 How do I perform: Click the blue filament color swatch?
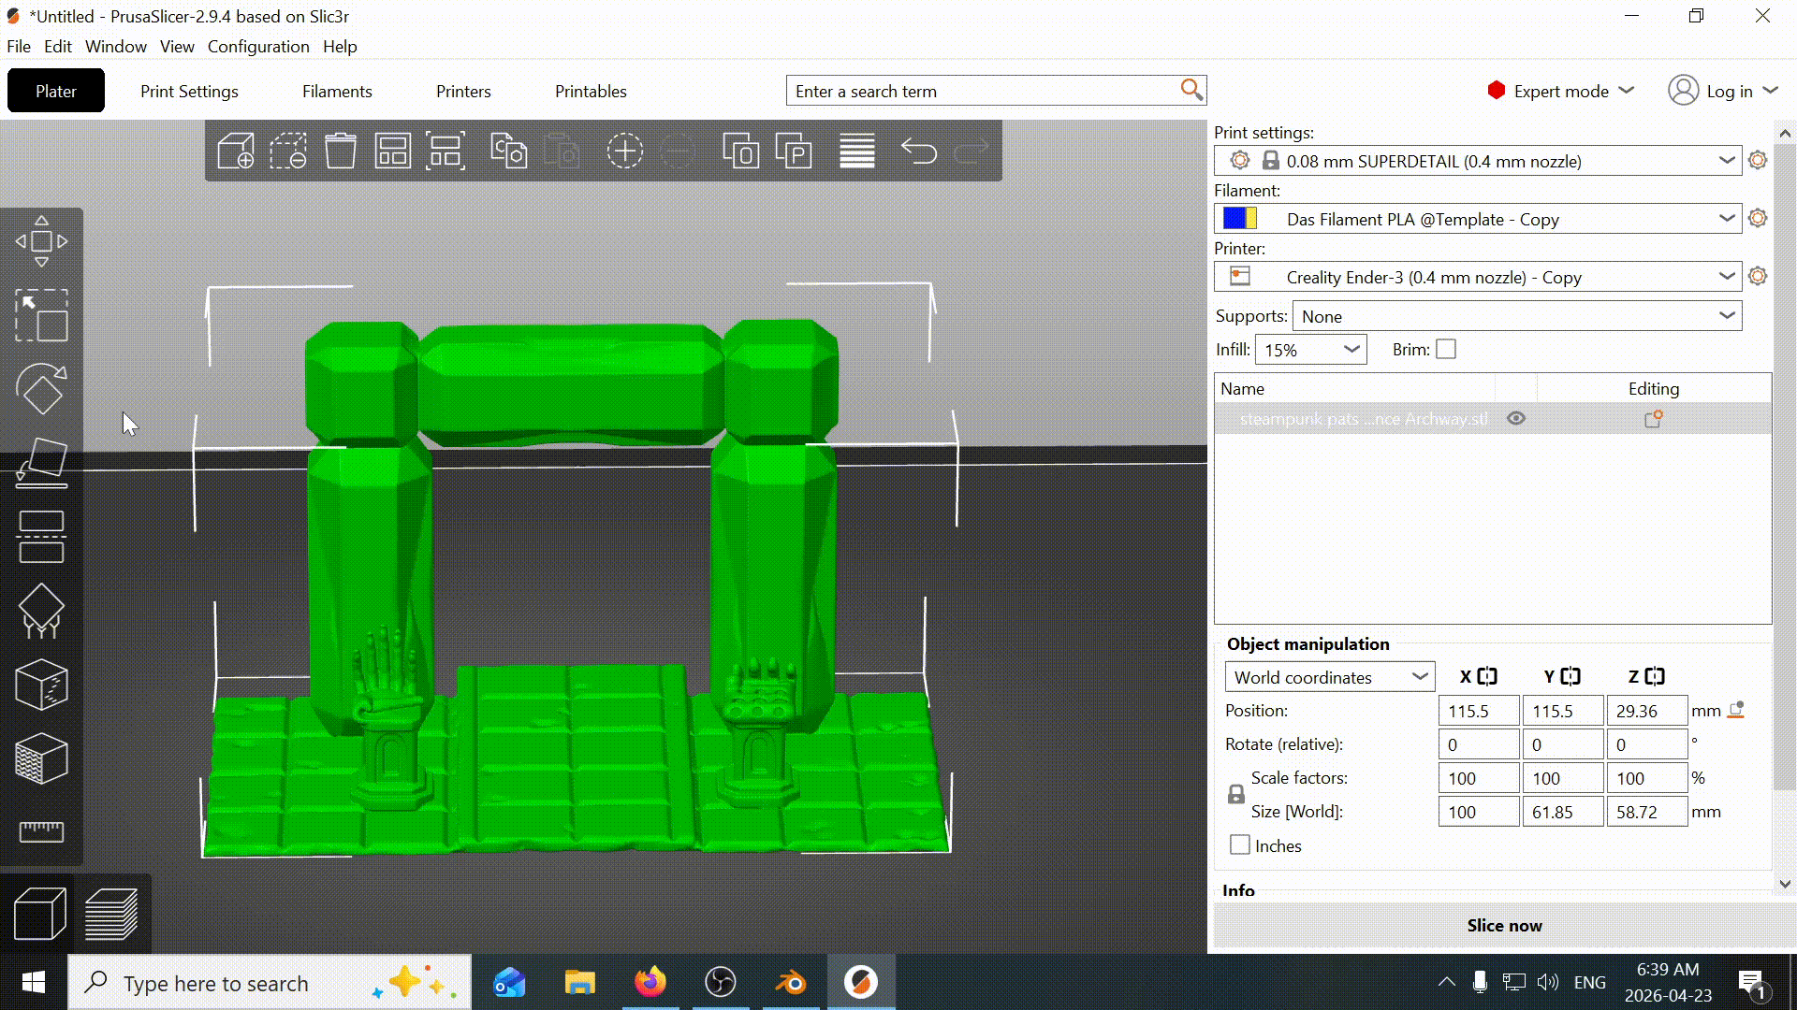point(1234,219)
